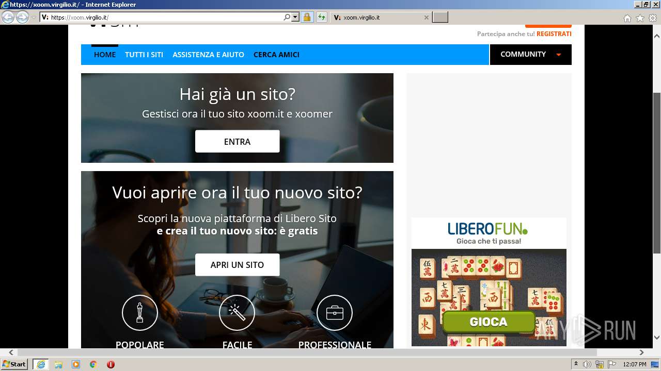This screenshot has width=661, height=371.
Task: Click the refresh page icon
Action: click(x=321, y=17)
